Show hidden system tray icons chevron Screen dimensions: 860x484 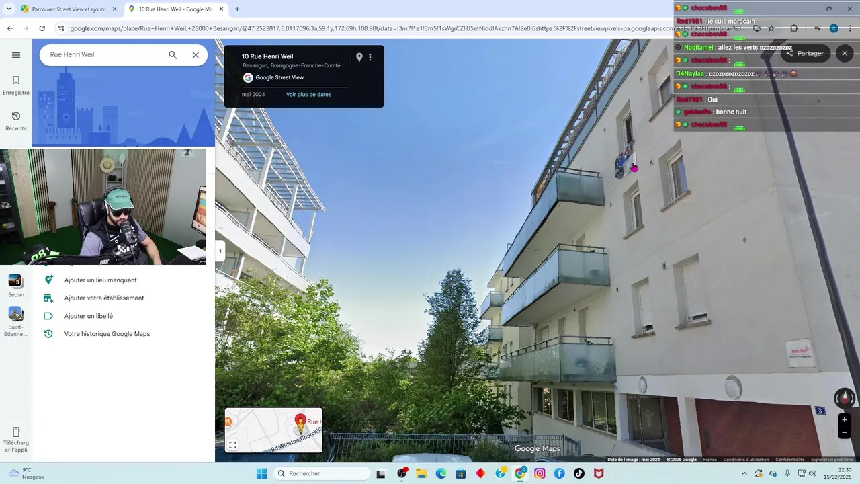744,473
